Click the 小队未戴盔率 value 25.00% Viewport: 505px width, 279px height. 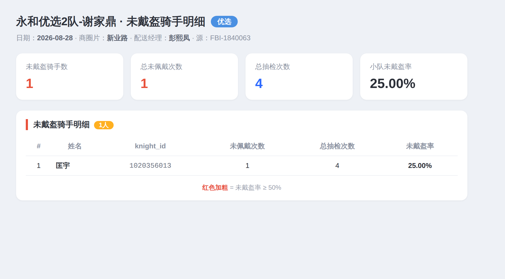392,83
